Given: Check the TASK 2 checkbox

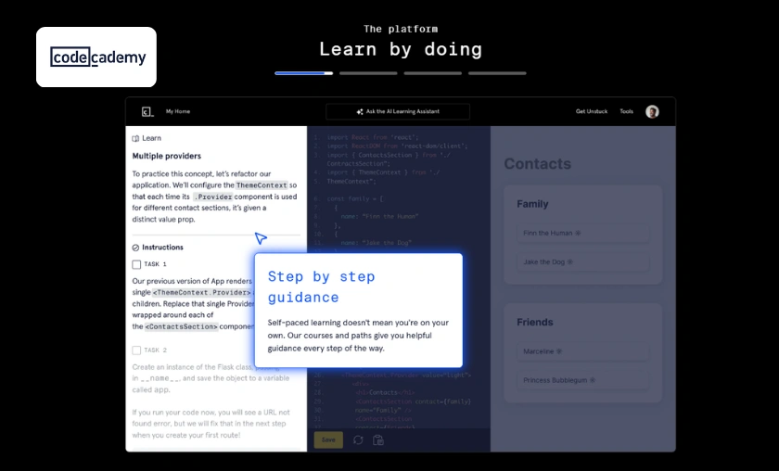Looking at the screenshot, I should (136, 350).
